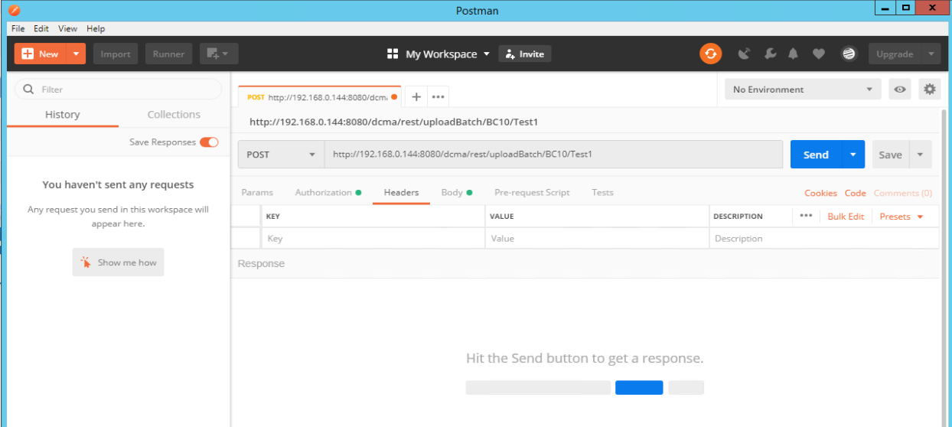Click the header Description input cell

(824, 238)
